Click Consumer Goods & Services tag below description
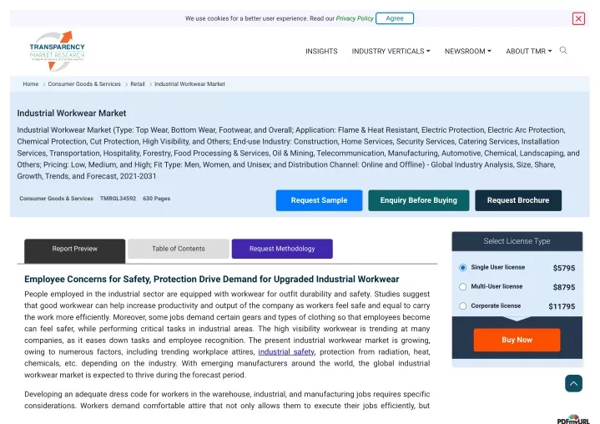600x424 pixels. coord(56,198)
